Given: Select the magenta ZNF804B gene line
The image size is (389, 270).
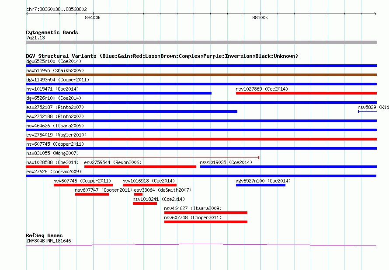Looking at the screenshot, I should (x=201, y=245).
